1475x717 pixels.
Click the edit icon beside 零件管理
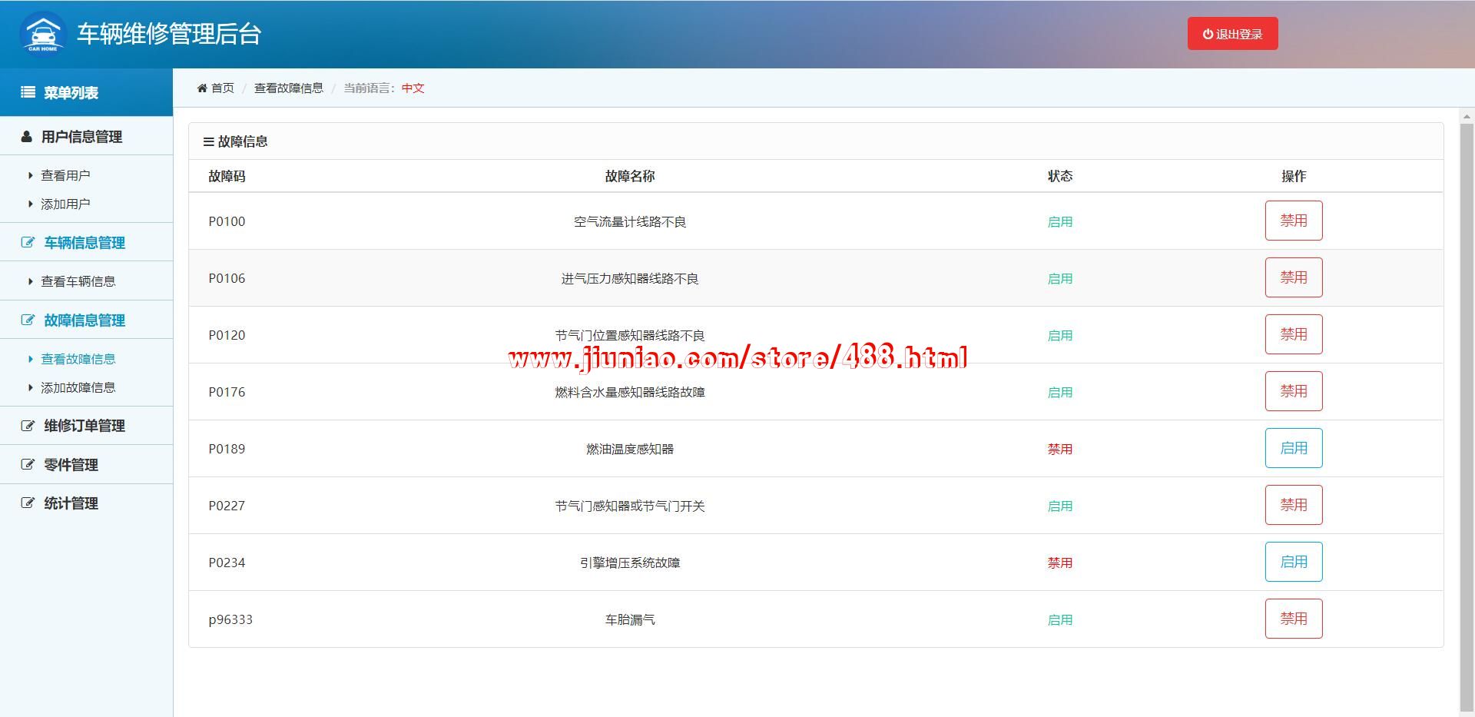(28, 465)
